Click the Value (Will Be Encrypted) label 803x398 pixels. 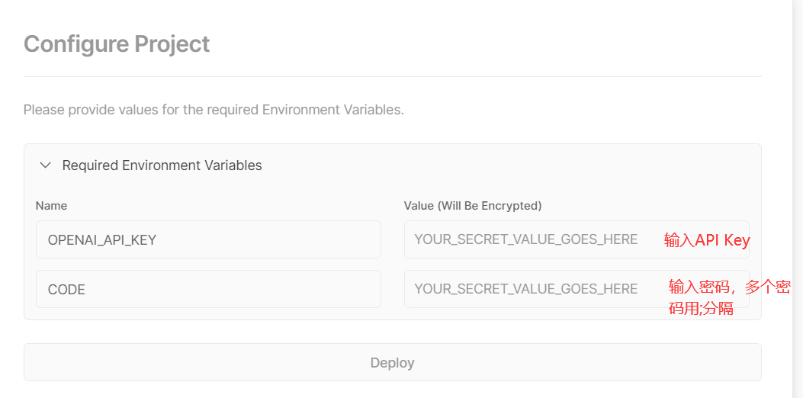click(473, 206)
